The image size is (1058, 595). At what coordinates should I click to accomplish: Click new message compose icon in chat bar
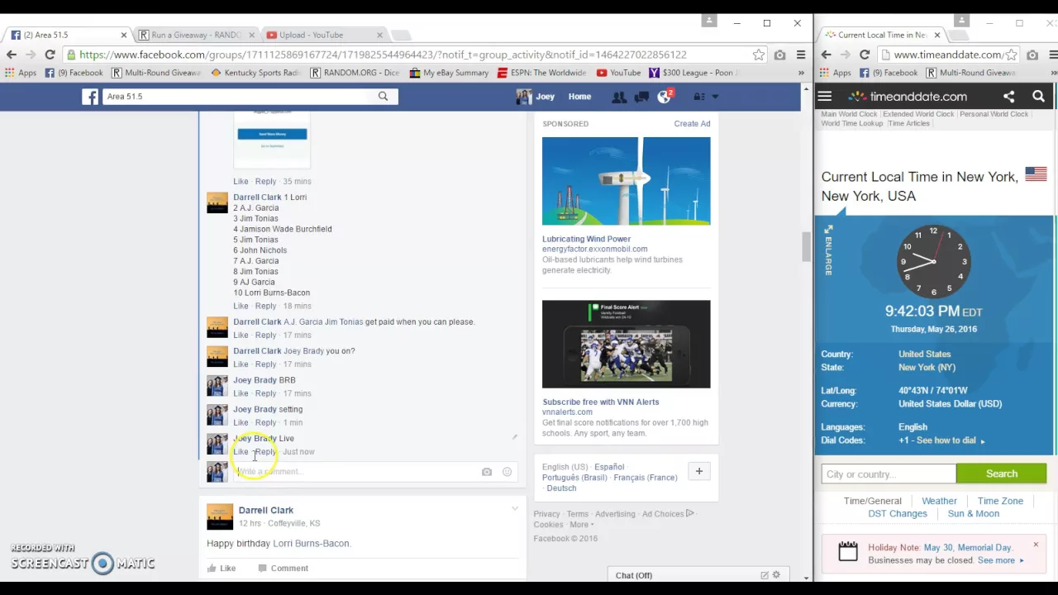tap(765, 575)
